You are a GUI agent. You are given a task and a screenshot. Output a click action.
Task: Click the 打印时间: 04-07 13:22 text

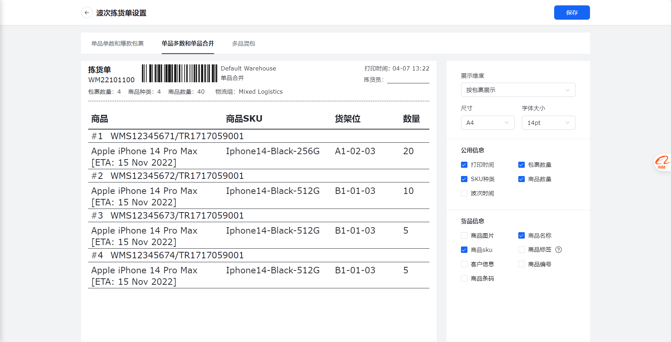[397, 68]
